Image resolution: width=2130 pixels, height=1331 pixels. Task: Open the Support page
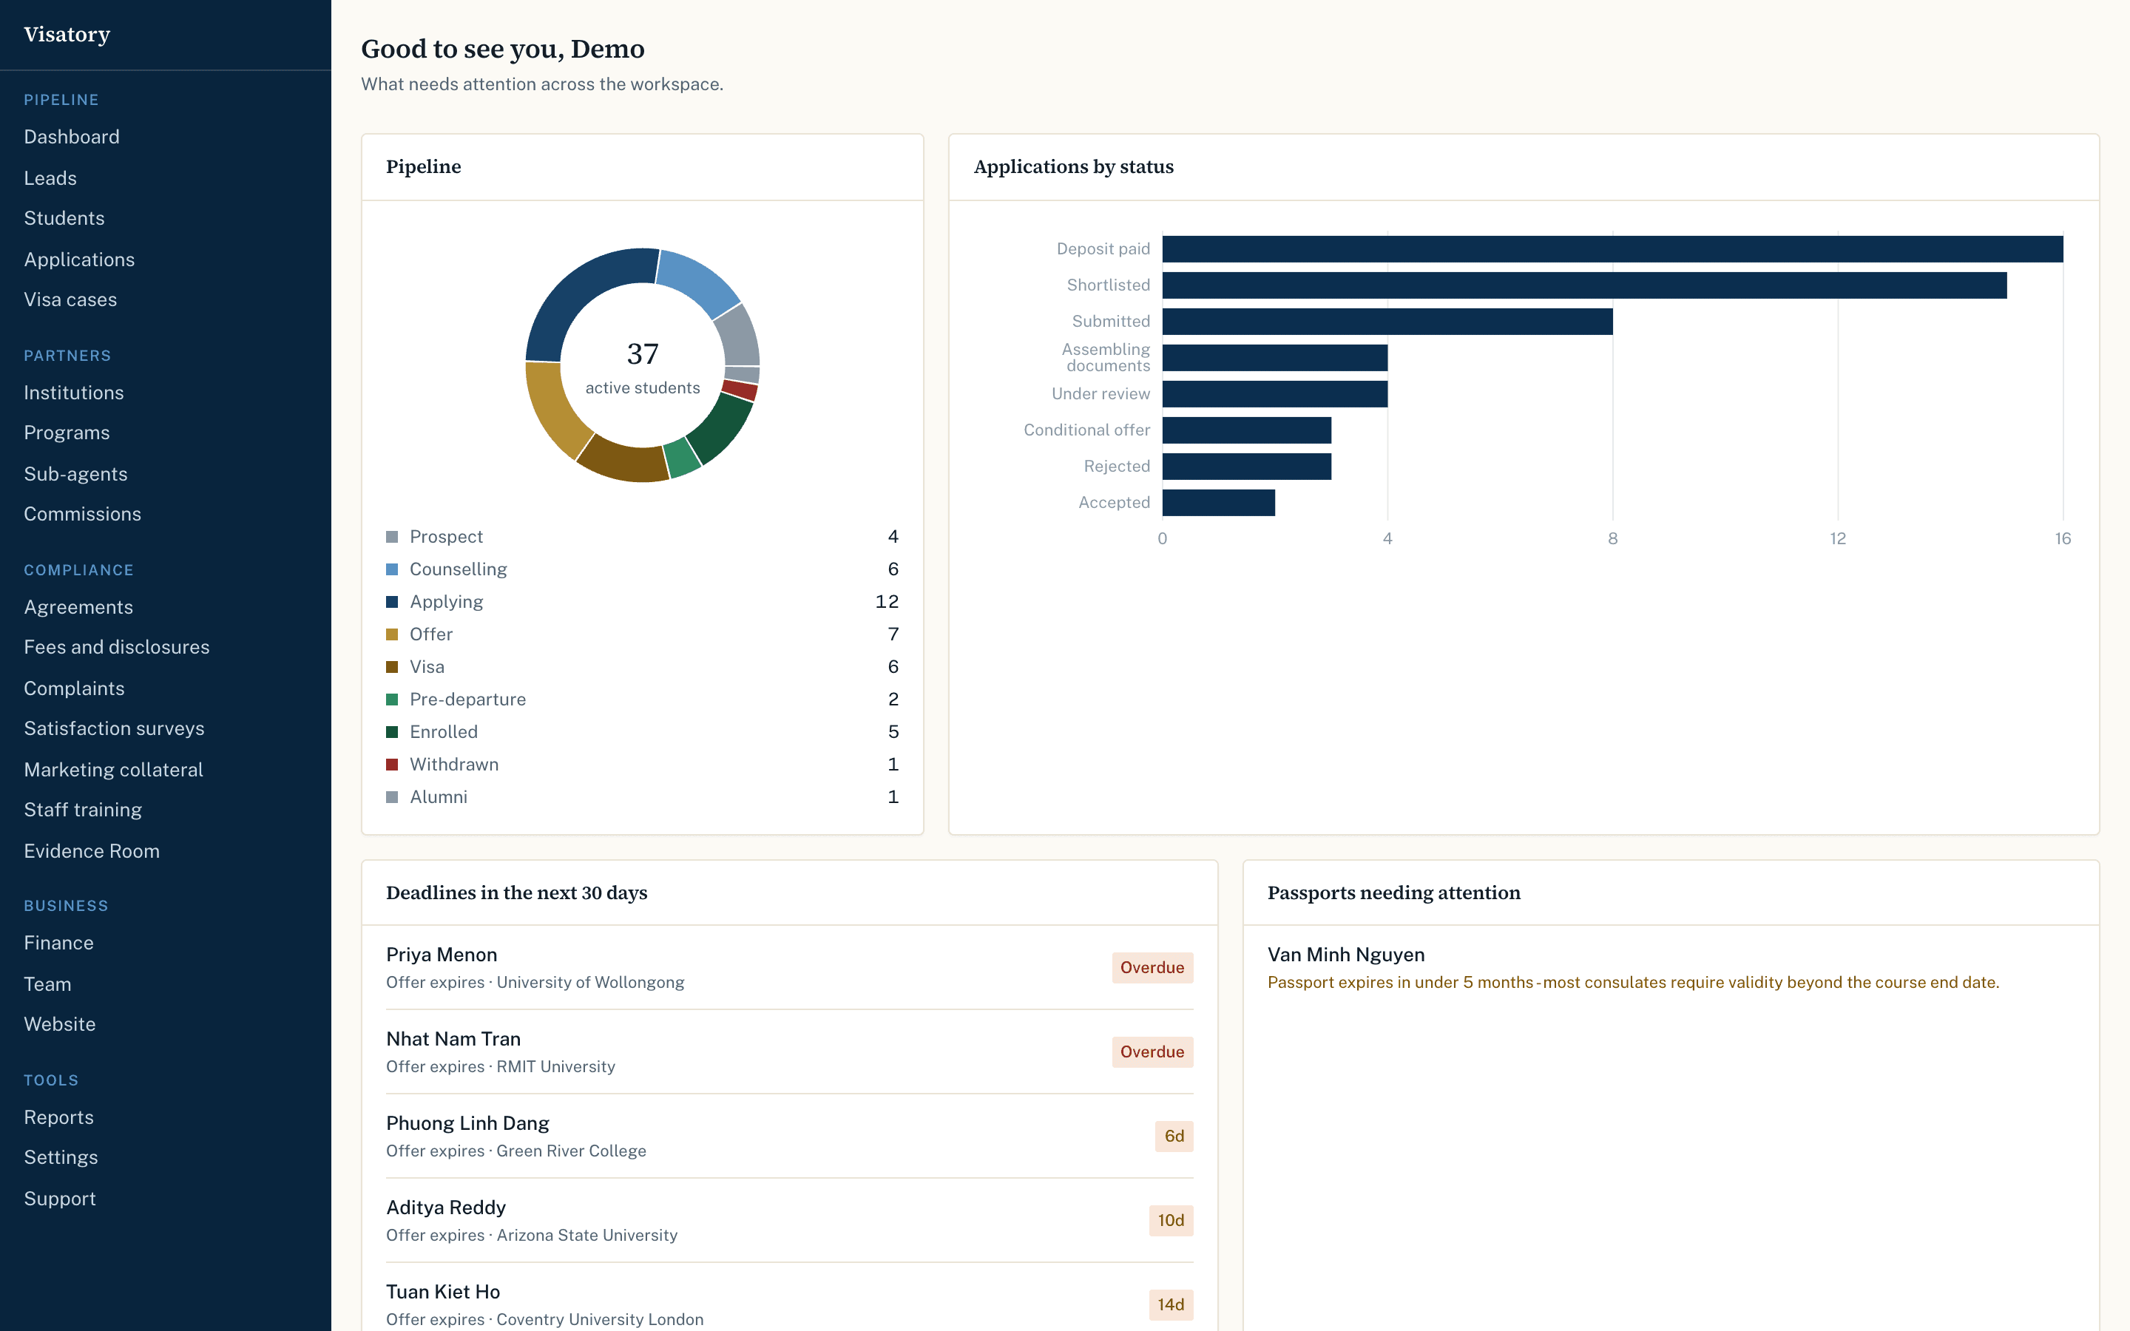pos(60,1198)
